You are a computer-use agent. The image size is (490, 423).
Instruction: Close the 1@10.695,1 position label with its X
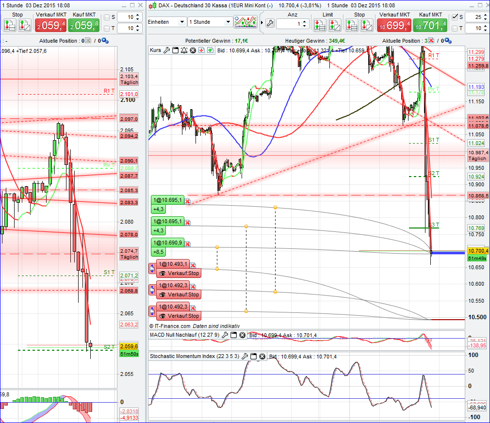click(x=188, y=201)
